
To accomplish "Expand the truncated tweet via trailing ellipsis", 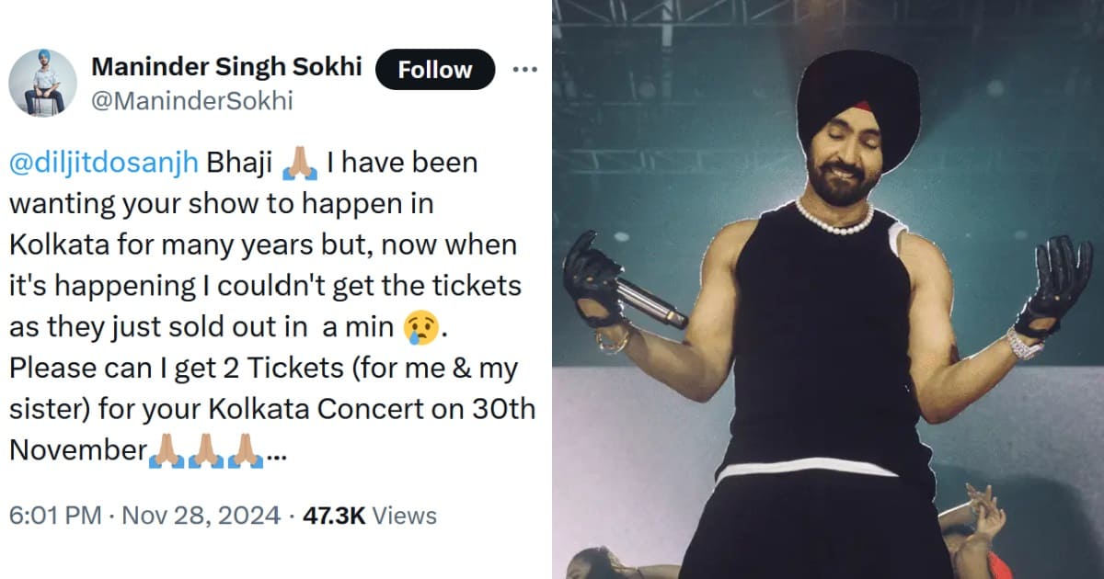I will click(274, 454).
